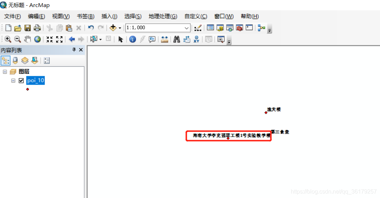This screenshot has height=198, width=380.
Task: Open the Go To XY tool
Action: pos(196,39)
